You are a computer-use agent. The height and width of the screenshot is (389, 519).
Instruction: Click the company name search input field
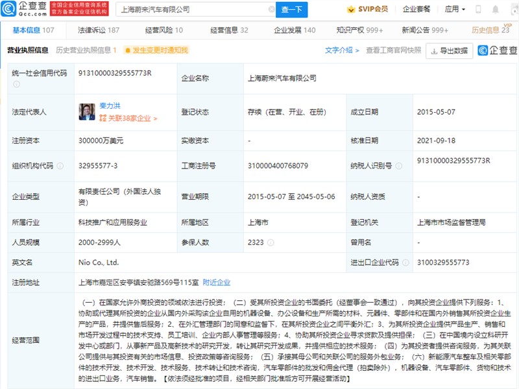point(191,10)
